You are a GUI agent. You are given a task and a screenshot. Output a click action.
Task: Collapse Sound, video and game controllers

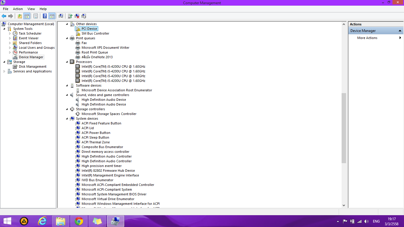67,95
